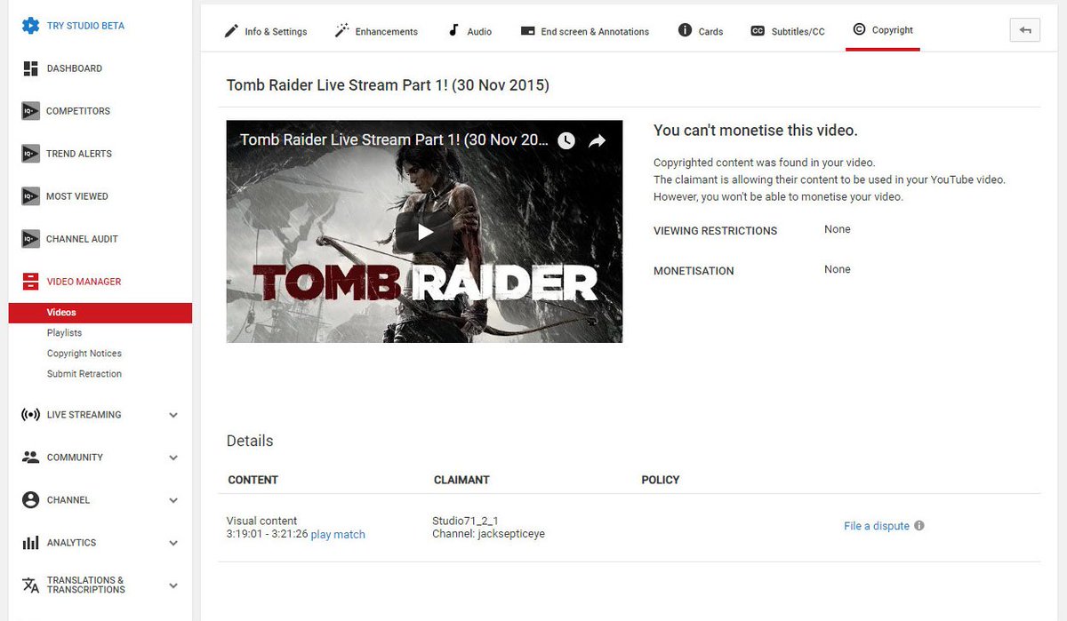Open the Subtitles/CC tab

[x=788, y=31]
